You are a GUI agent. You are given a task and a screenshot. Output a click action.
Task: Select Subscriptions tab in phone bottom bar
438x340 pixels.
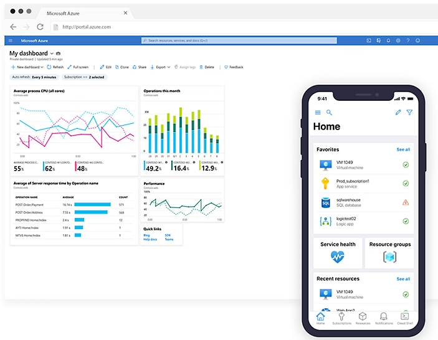click(x=341, y=318)
